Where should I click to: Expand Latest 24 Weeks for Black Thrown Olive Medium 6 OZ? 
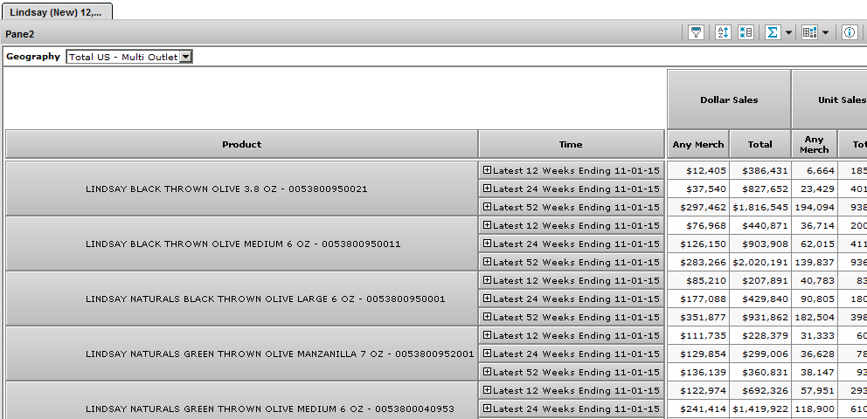487,244
